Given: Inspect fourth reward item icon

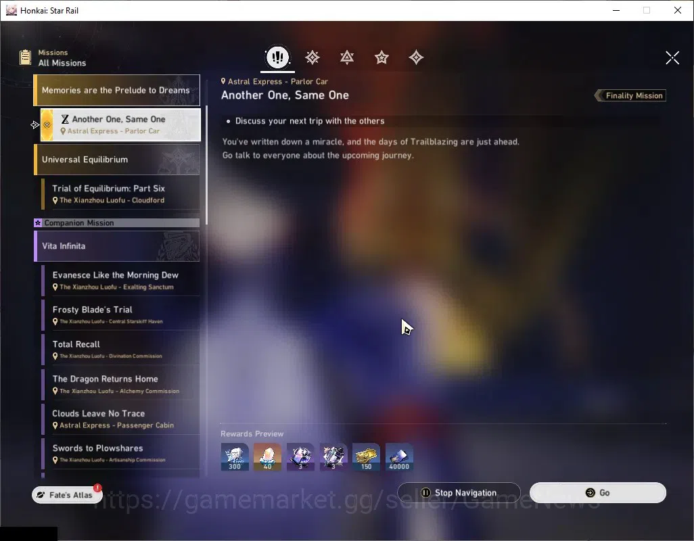Looking at the screenshot, I should coord(333,457).
